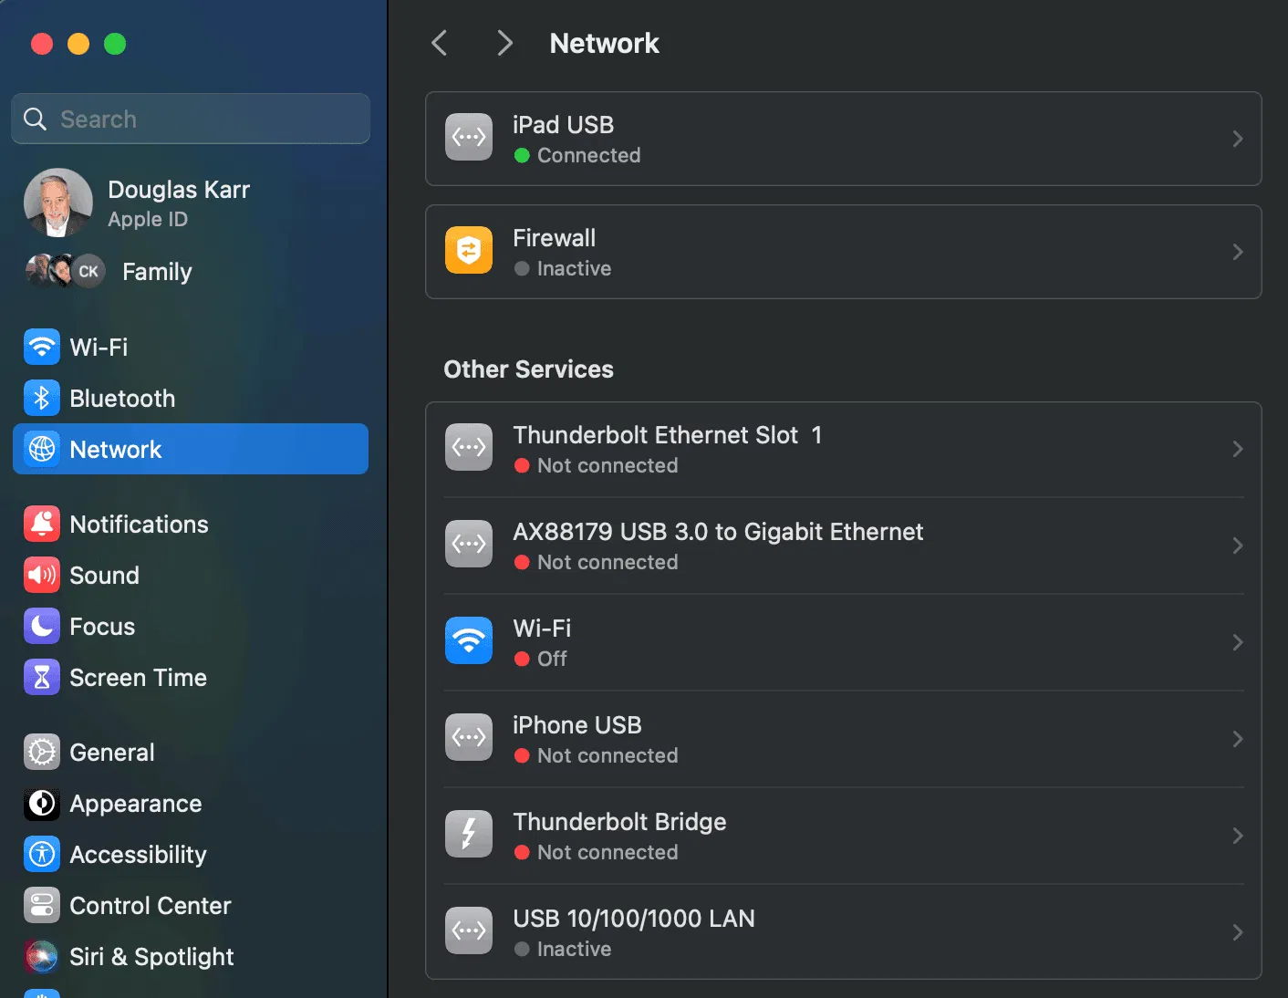Go back using the back arrow
Image resolution: width=1288 pixels, height=998 pixels.
point(440,43)
